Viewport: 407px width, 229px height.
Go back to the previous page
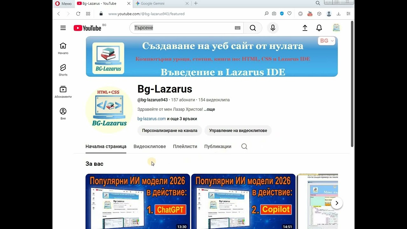tap(59, 14)
